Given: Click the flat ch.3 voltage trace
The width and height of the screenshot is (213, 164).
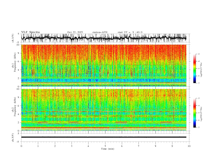Looking at the screenshot, I should pos(104,137).
